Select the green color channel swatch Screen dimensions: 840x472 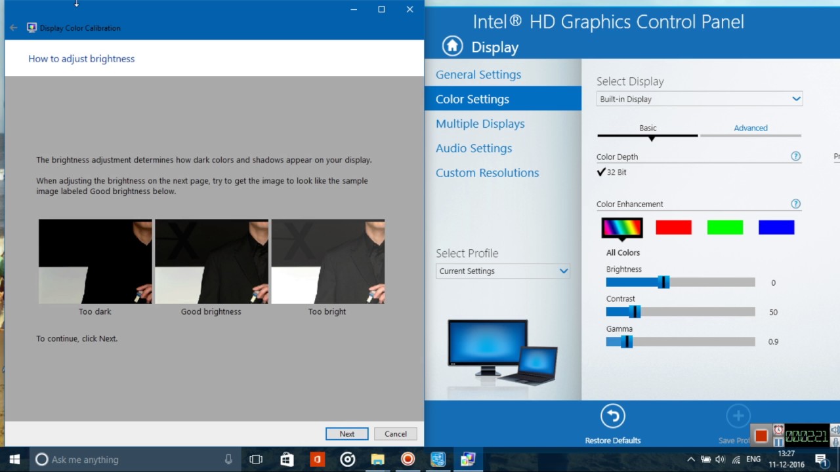(725, 227)
